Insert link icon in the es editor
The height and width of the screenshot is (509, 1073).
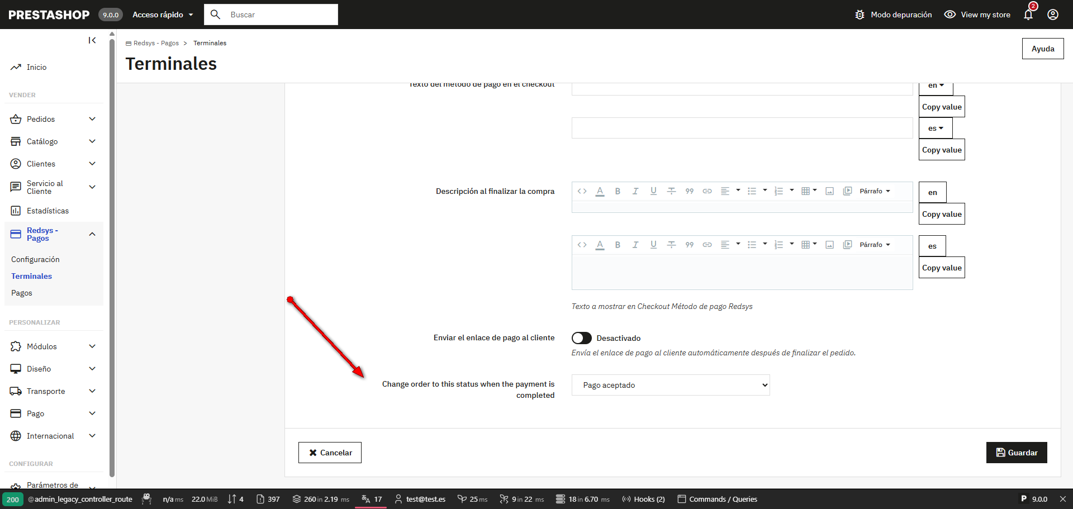pyautogui.click(x=707, y=245)
